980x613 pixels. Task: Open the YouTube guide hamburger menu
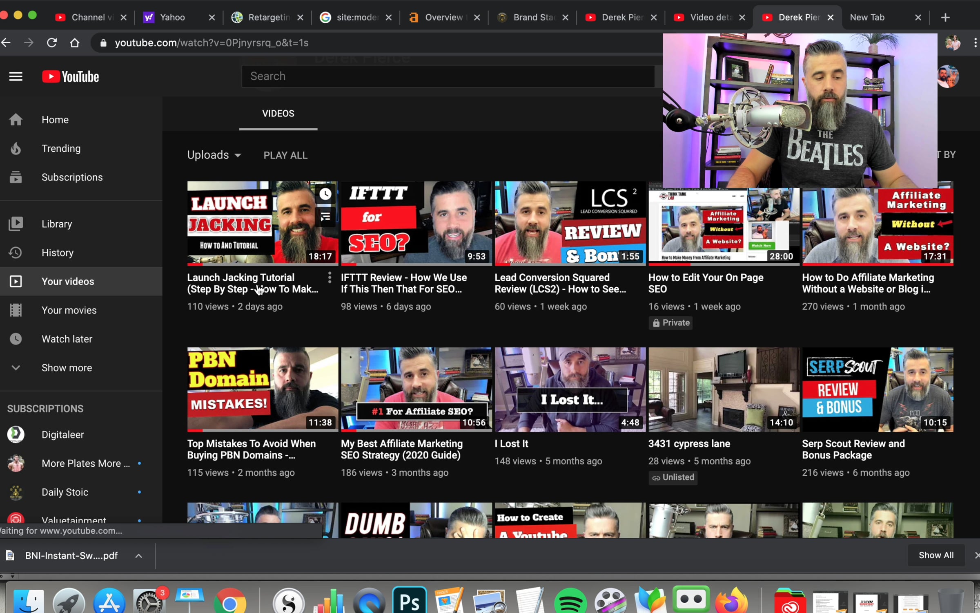[16, 76]
